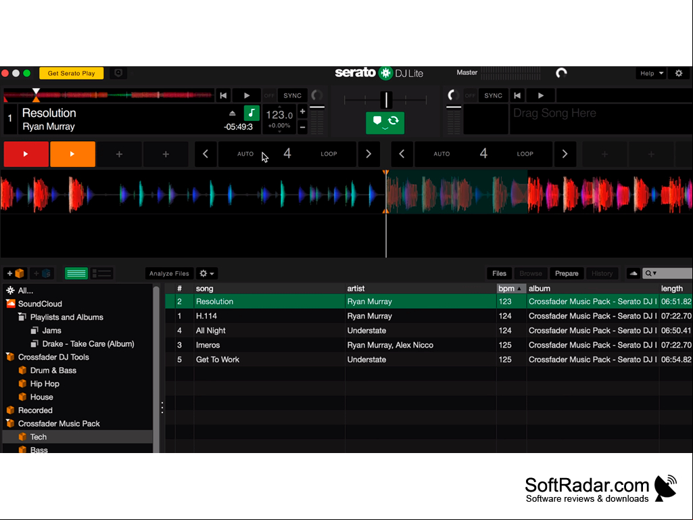
Task: Click the library search field
Action: coord(667,273)
